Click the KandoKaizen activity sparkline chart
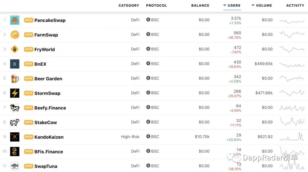 coord(292,136)
